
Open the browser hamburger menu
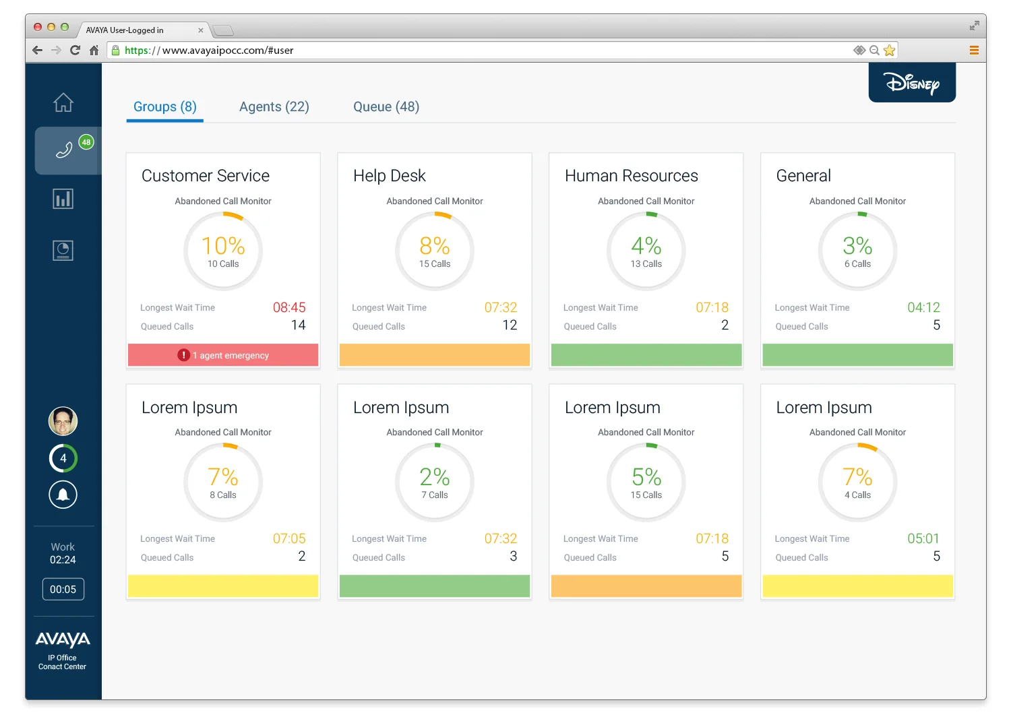click(974, 50)
